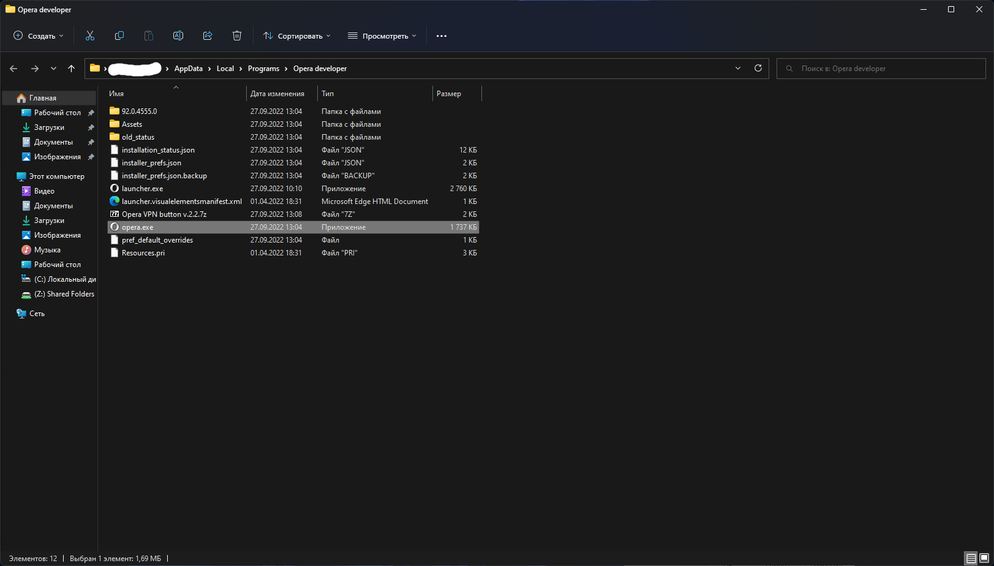Go back with the left arrow

(13, 69)
